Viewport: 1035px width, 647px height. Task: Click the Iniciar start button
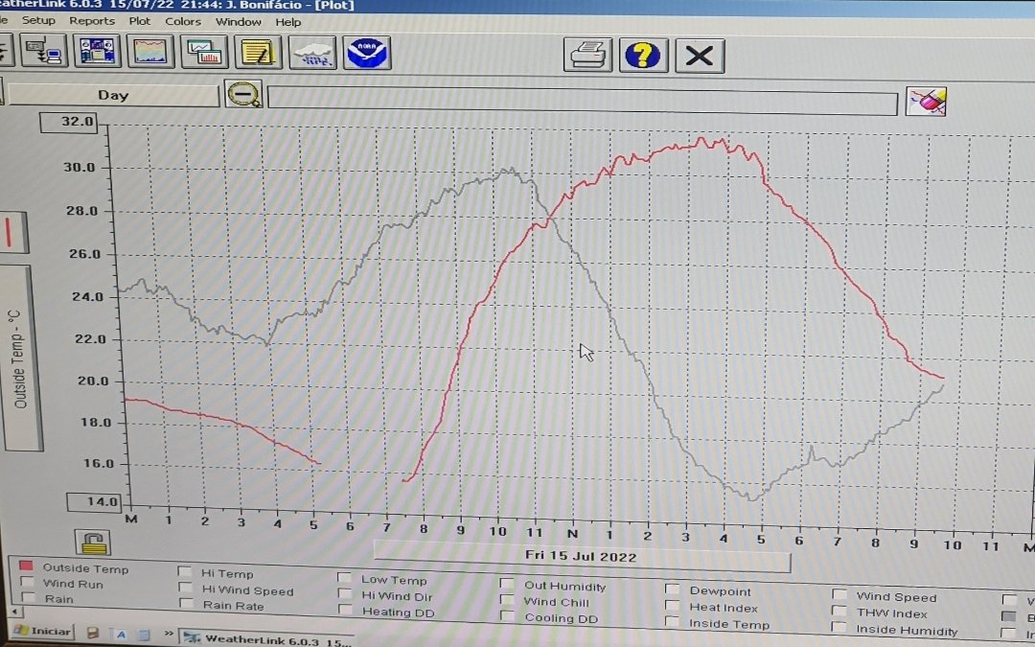(x=43, y=631)
